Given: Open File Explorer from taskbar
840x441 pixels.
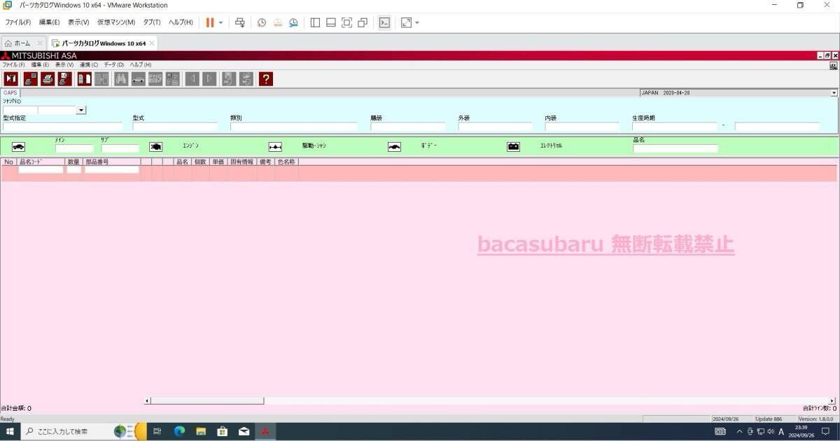Looking at the screenshot, I should click(x=201, y=431).
